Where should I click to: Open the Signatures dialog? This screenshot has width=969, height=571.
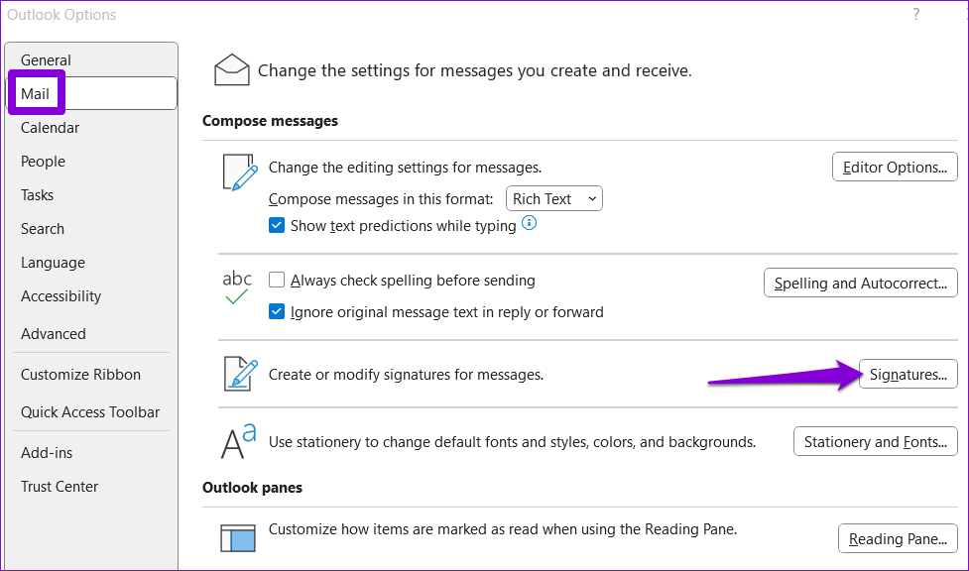[x=908, y=375]
